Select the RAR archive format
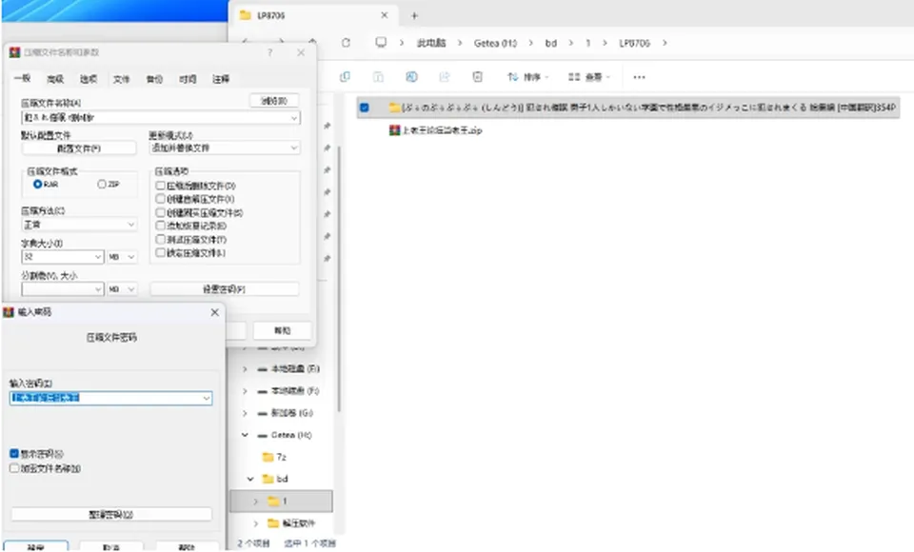 tap(37, 185)
